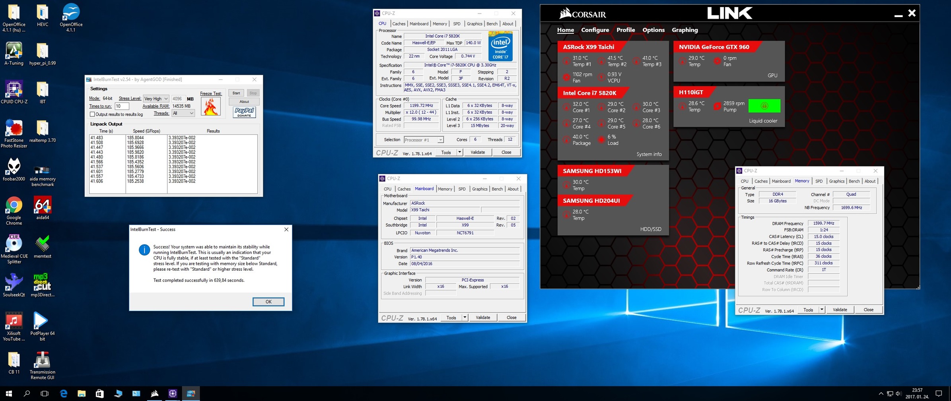Open Configure menu in Corsair Link
951x401 pixels.
(595, 30)
